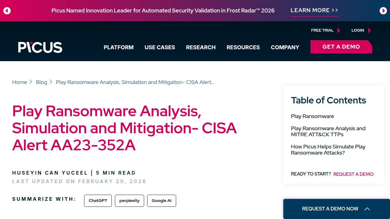Open the Platform menu
This screenshot has height=219, width=390.
pos(119,47)
